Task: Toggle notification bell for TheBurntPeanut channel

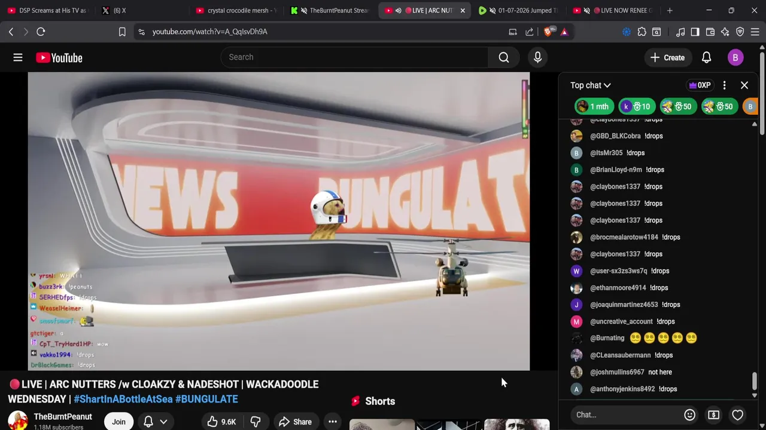Action: (x=148, y=422)
